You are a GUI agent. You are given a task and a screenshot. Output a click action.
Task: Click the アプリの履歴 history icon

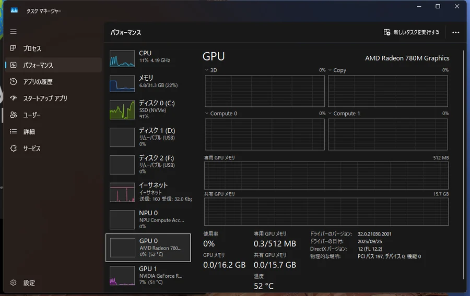13,82
